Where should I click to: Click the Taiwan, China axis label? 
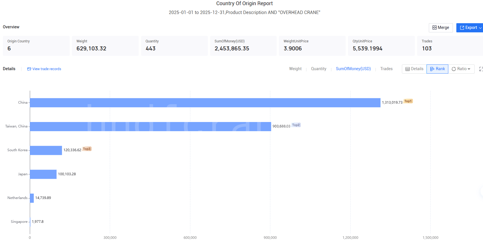[x=16, y=126]
